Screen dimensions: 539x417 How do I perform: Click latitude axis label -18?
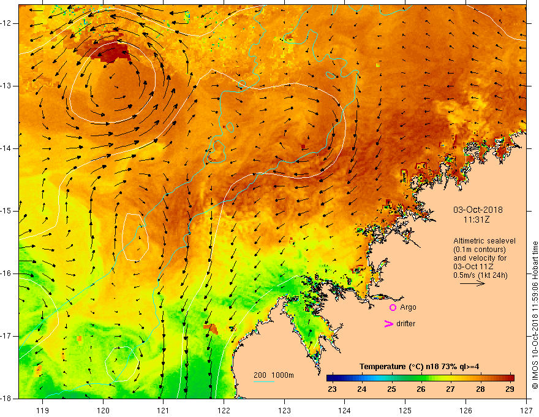pos(7,399)
